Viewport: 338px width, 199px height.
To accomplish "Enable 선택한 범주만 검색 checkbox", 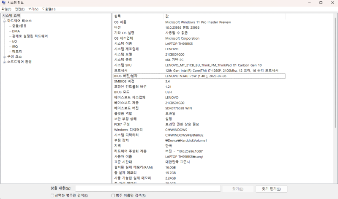I will (52, 196).
